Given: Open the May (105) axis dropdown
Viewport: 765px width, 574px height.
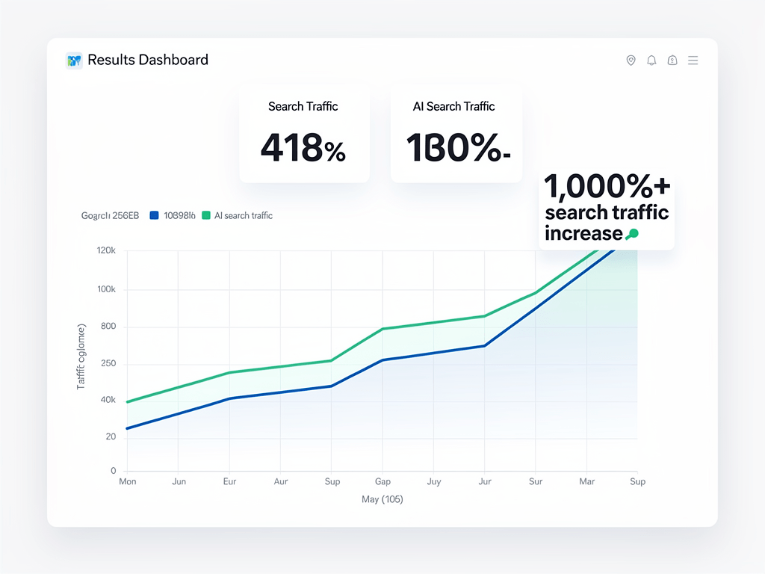Looking at the screenshot, I should 382,499.
